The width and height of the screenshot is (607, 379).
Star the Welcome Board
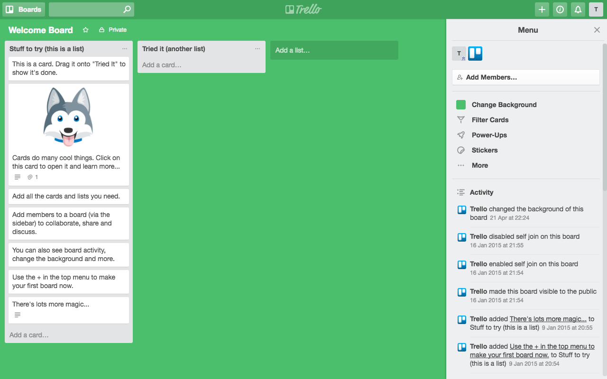click(x=86, y=30)
